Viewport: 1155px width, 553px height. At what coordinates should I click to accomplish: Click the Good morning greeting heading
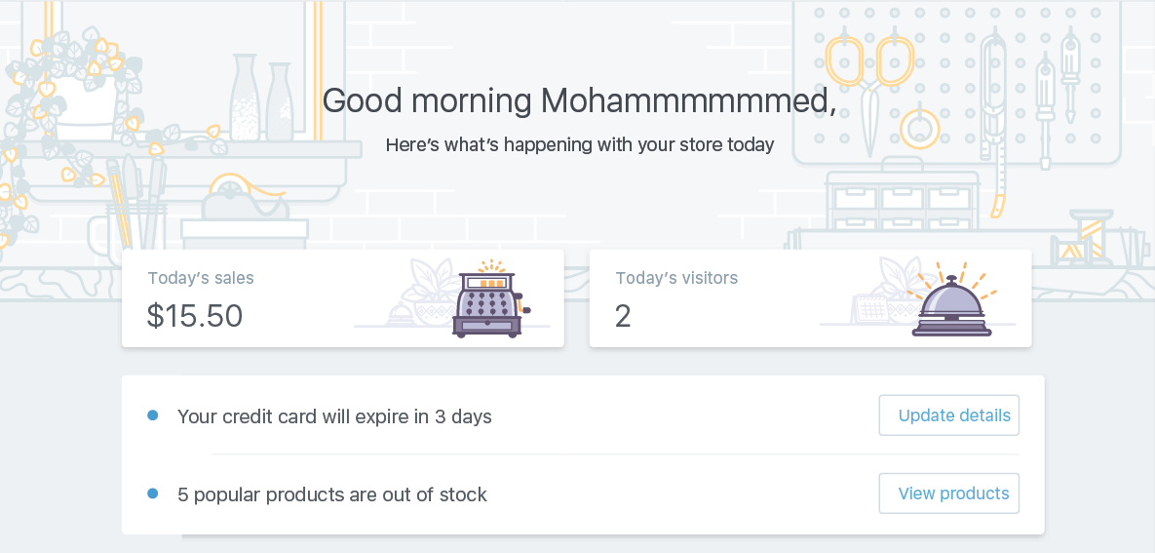(579, 100)
